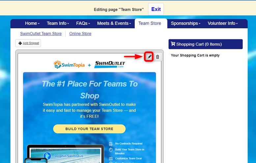Click 'Your Shopping Cart is empty' text
256x163 pixels.
coord(195,55)
